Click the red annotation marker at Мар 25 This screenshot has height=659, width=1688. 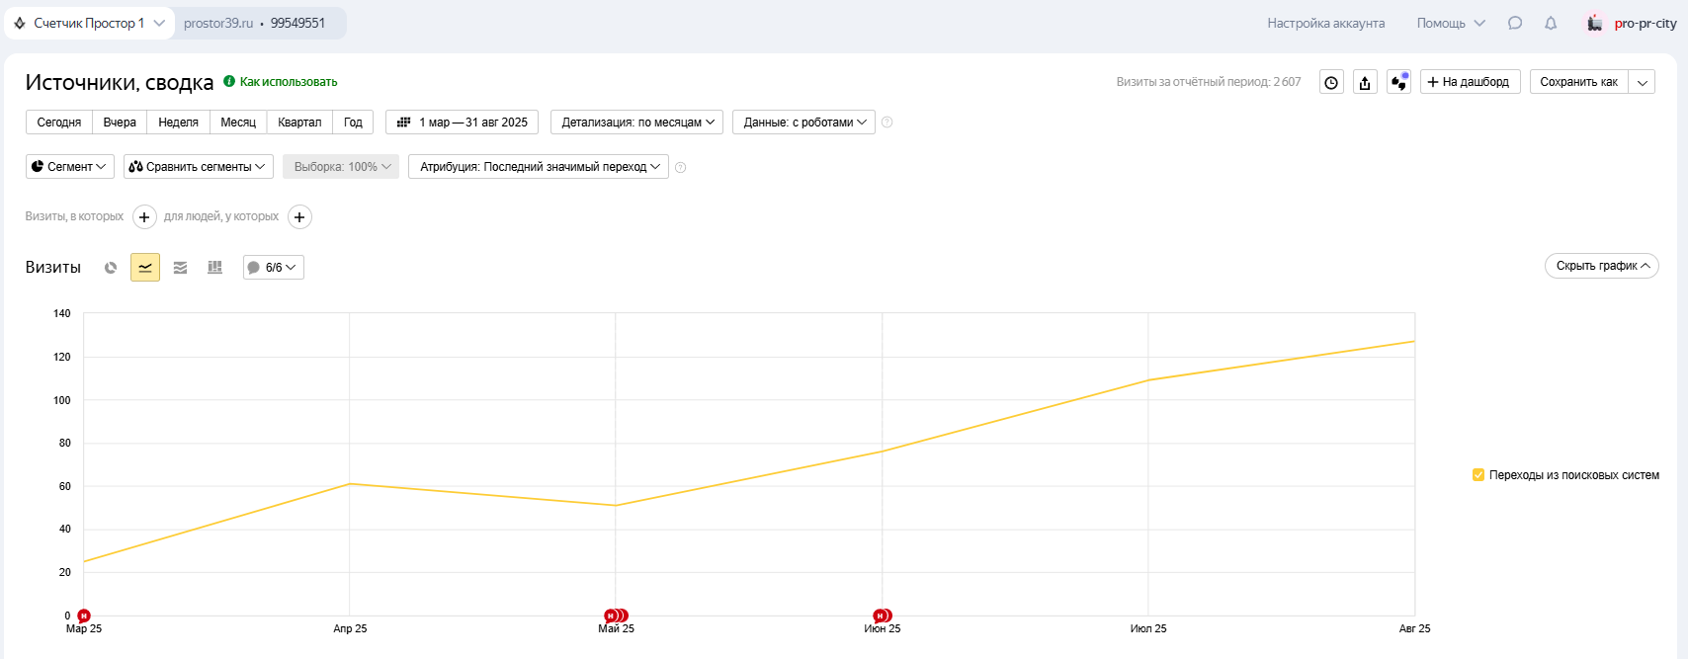pos(84,616)
